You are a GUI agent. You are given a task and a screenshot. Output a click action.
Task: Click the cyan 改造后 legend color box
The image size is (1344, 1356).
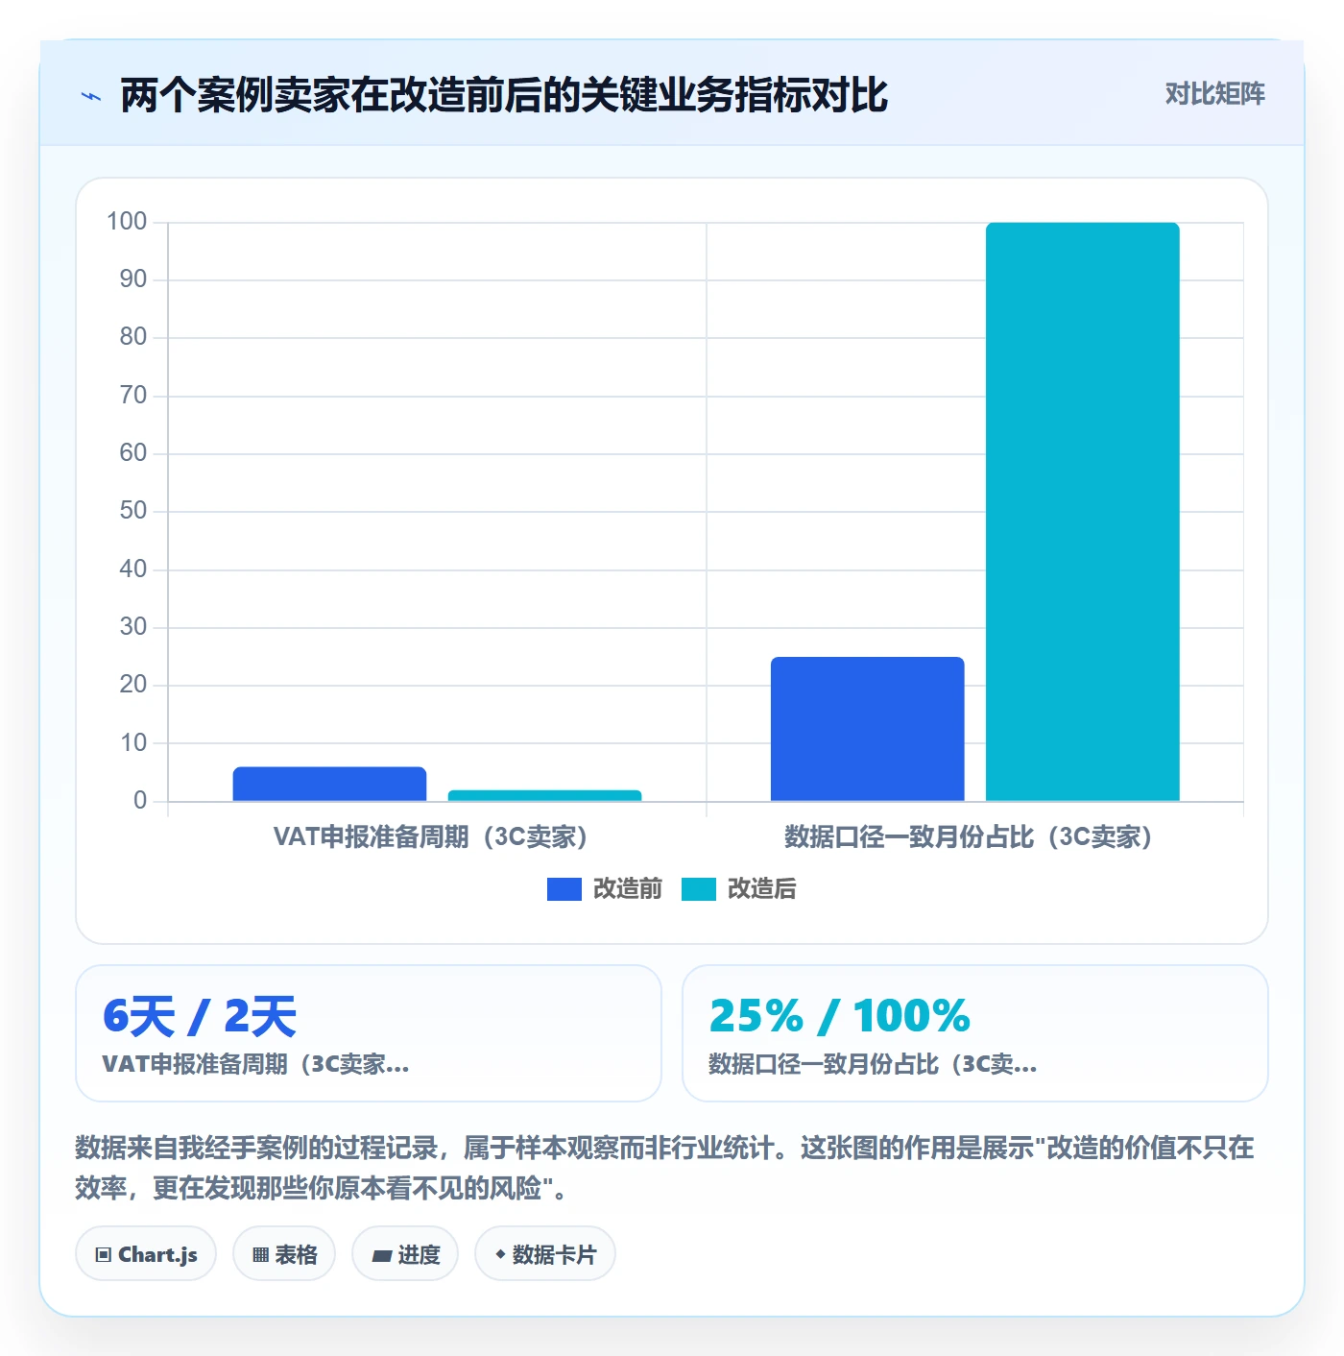point(699,889)
